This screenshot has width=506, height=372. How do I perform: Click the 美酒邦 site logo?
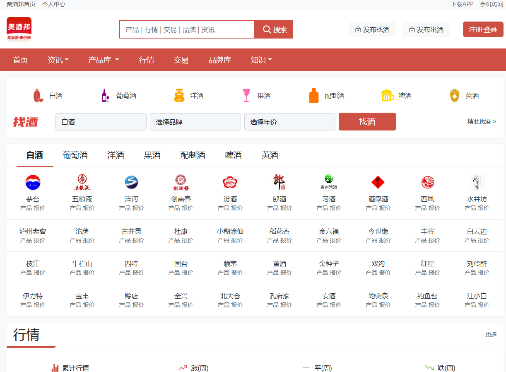pyautogui.click(x=19, y=29)
